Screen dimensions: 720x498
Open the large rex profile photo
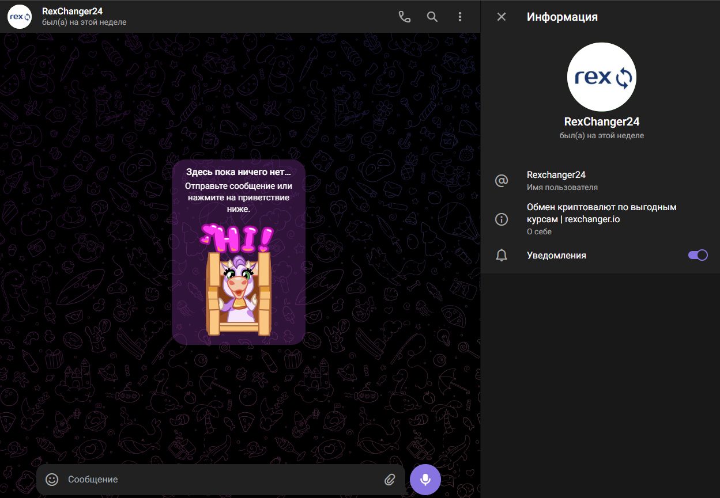(601, 77)
